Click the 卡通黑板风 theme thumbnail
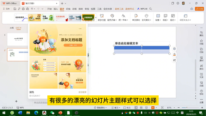Viewport: 206px width, 116px height. click(88, 18)
